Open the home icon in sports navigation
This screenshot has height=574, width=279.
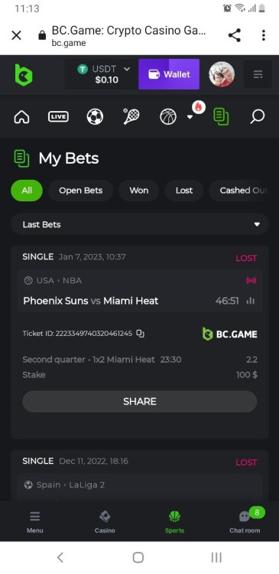(21, 117)
